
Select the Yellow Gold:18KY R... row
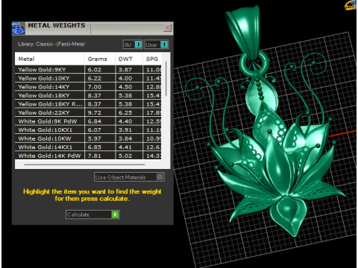(x=88, y=104)
